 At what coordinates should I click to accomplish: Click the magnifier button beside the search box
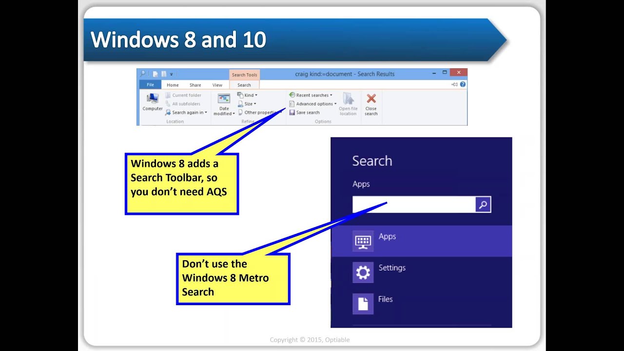click(x=483, y=205)
